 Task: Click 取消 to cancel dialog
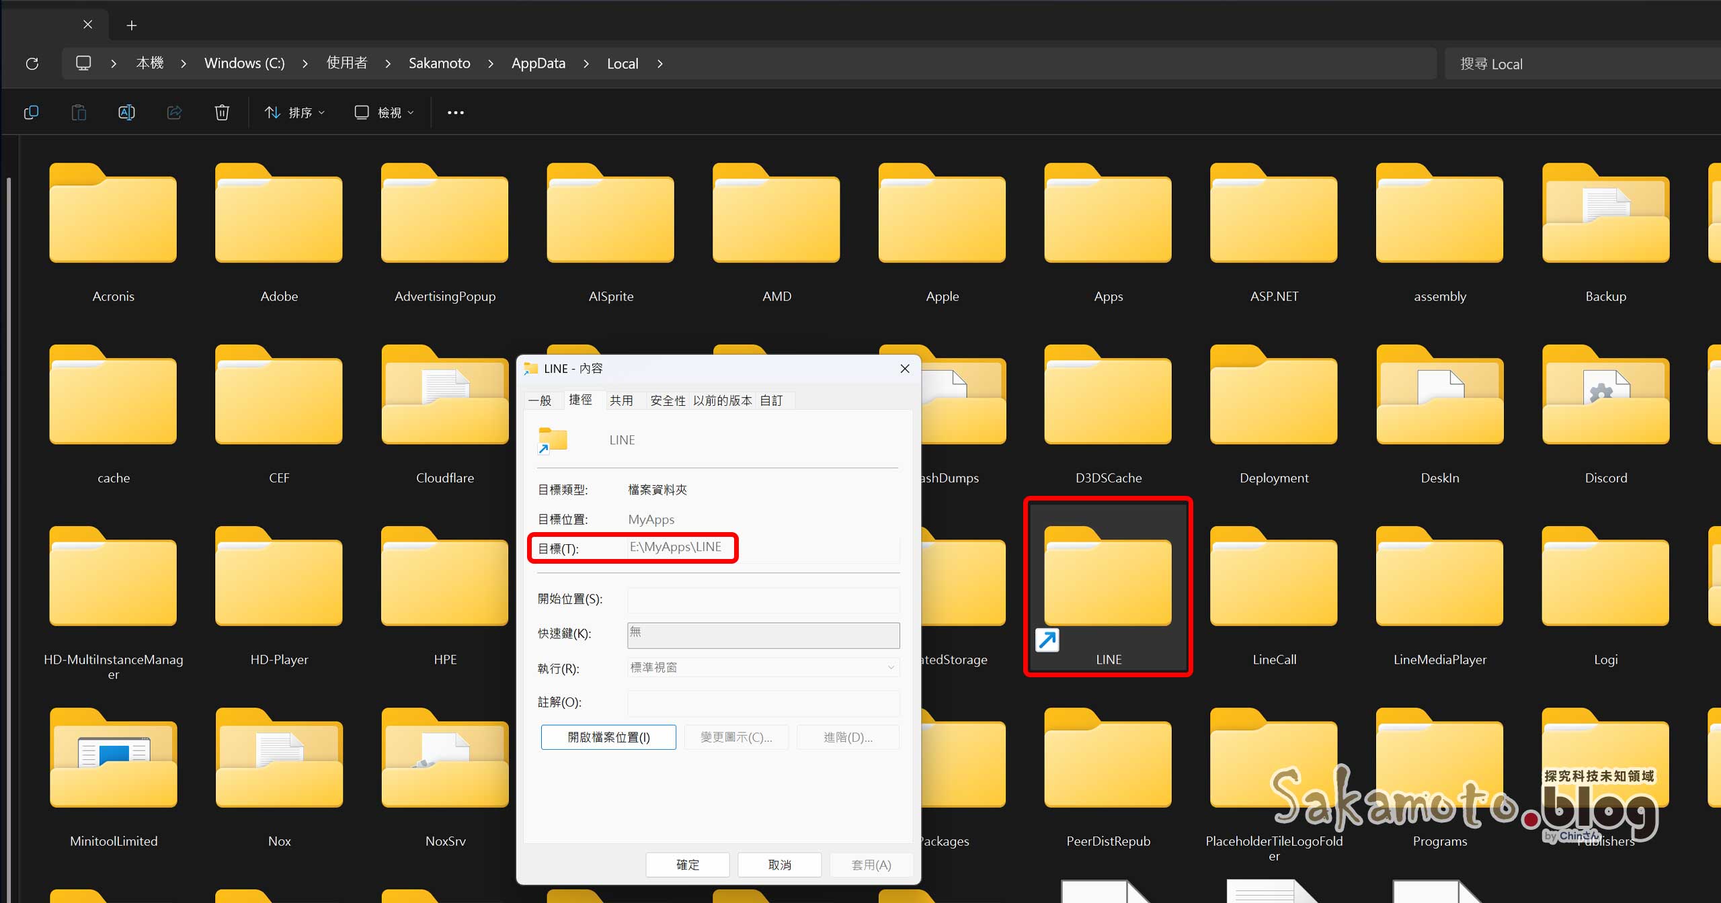pyautogui.click(x=780, y=865)
